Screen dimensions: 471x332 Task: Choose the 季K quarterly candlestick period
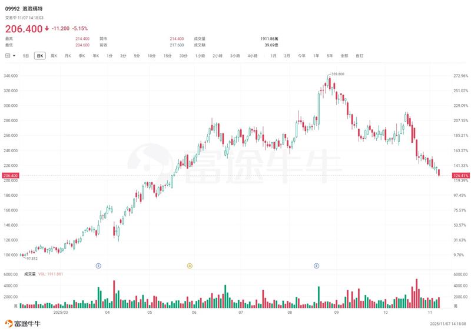[x=82, y=56]
